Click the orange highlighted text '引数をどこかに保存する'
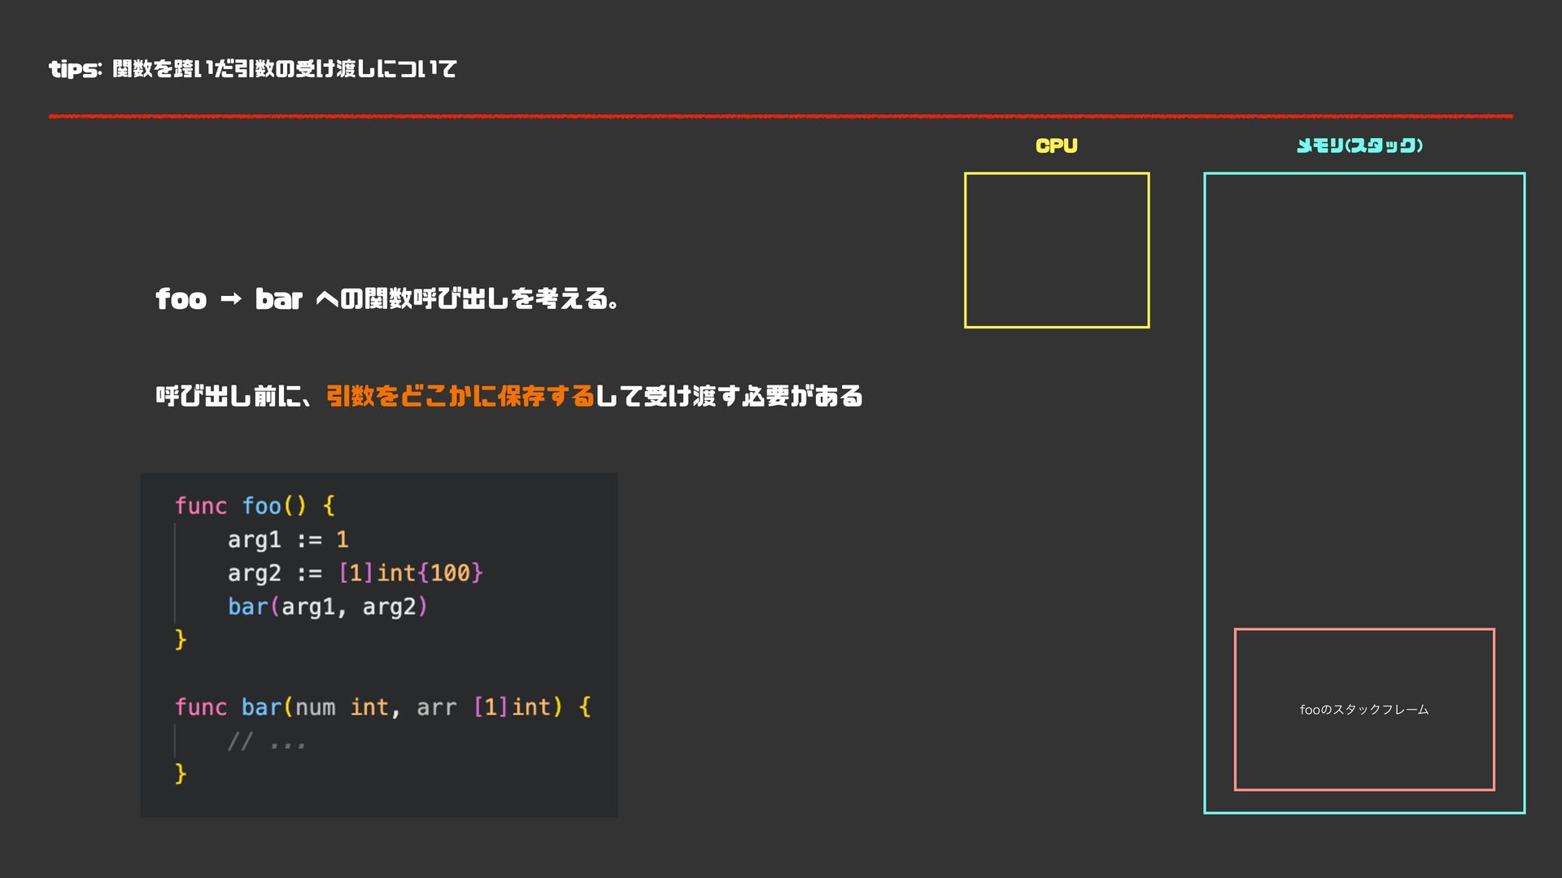Image resolution: width=1562 pixels, height=878 pixels. coord(460,396)
